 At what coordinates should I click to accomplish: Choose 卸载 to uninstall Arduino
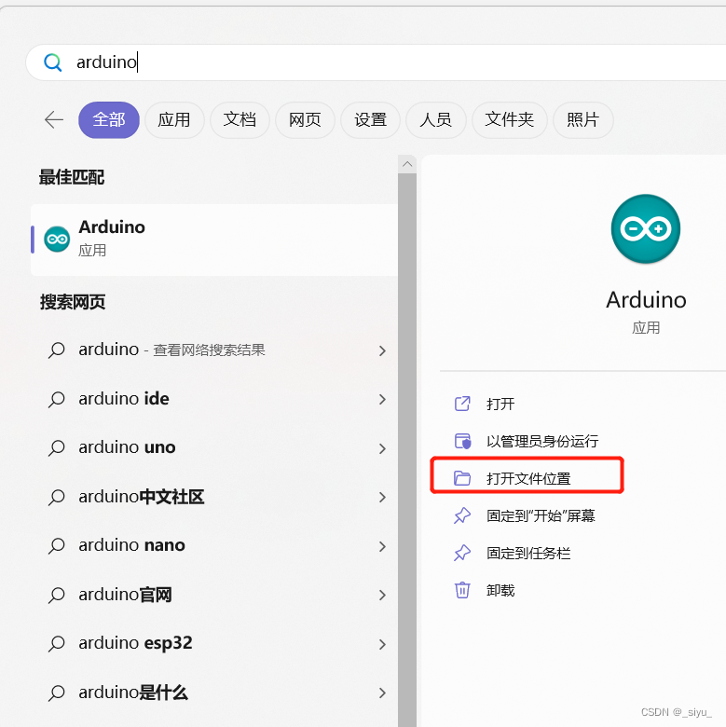(x=500, y=590)
